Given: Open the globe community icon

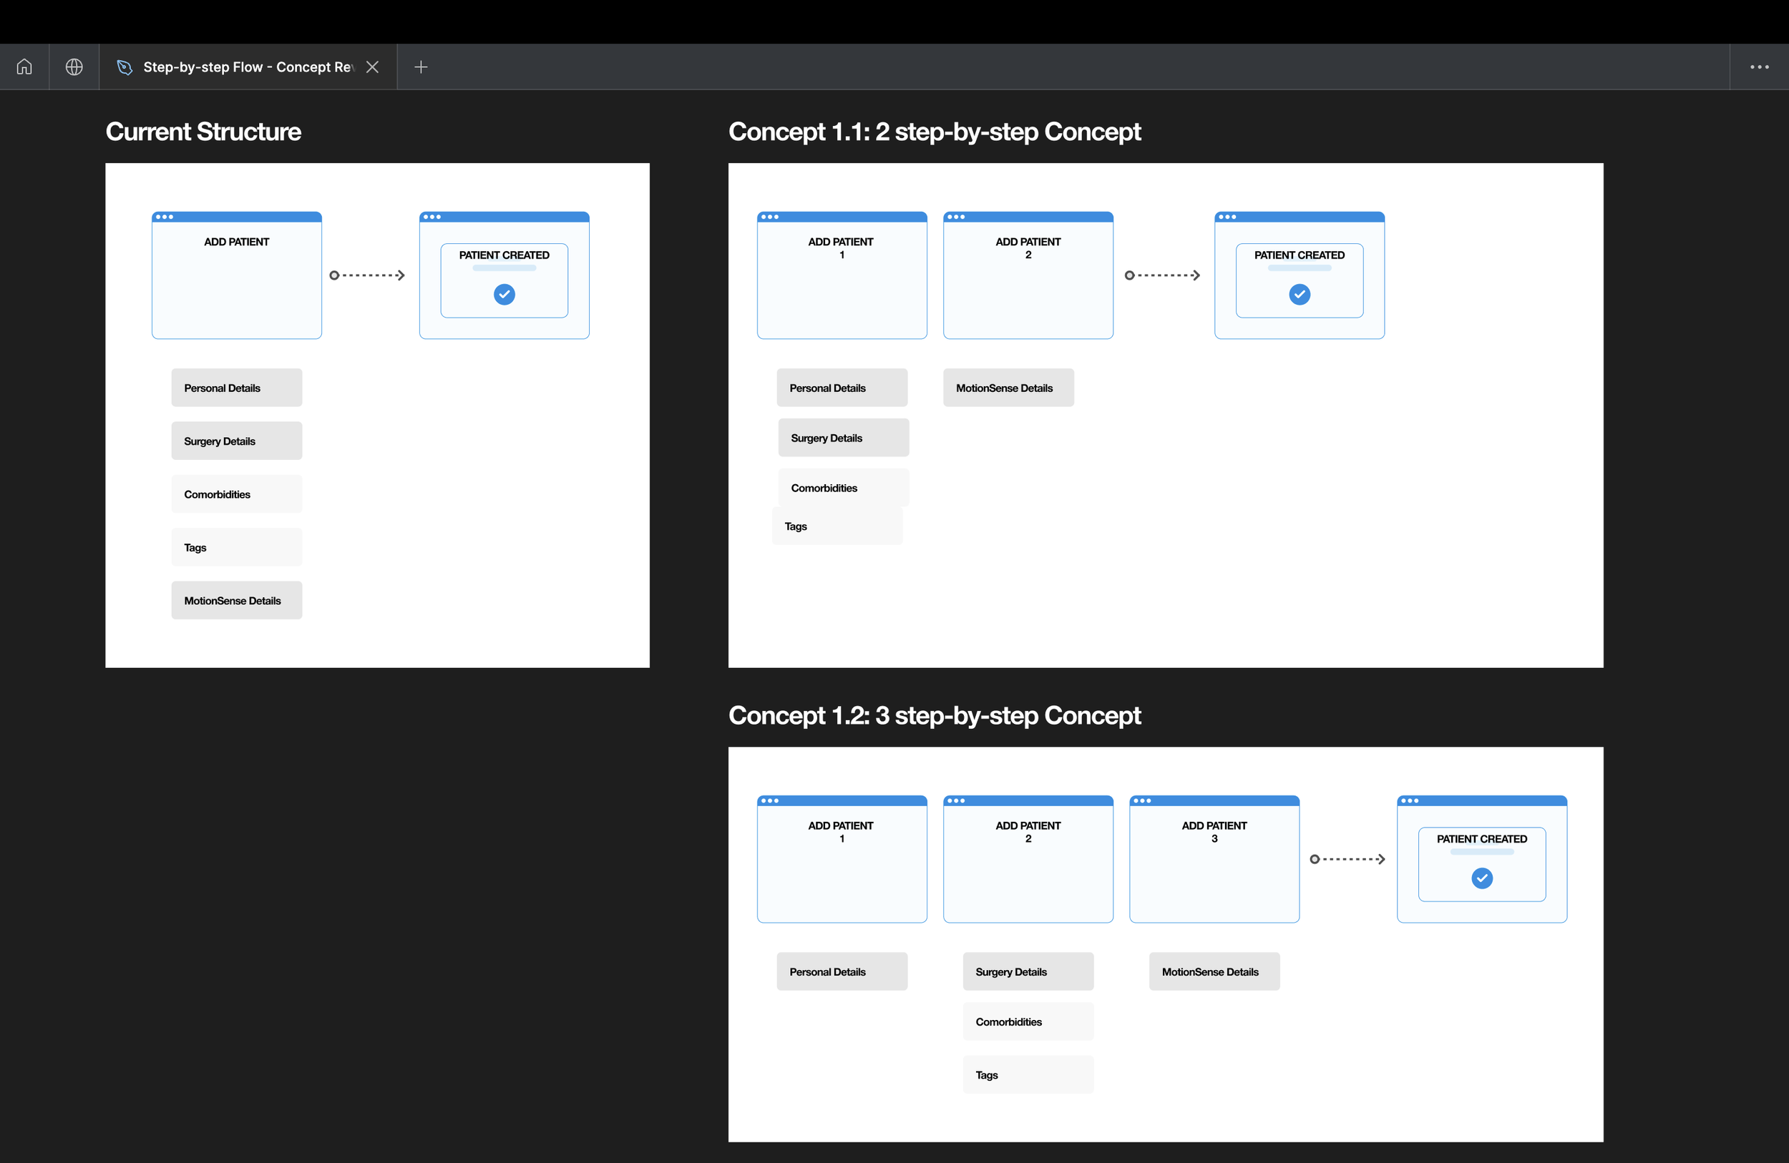Looking at the screenshot, I should (x=74, y=67).
